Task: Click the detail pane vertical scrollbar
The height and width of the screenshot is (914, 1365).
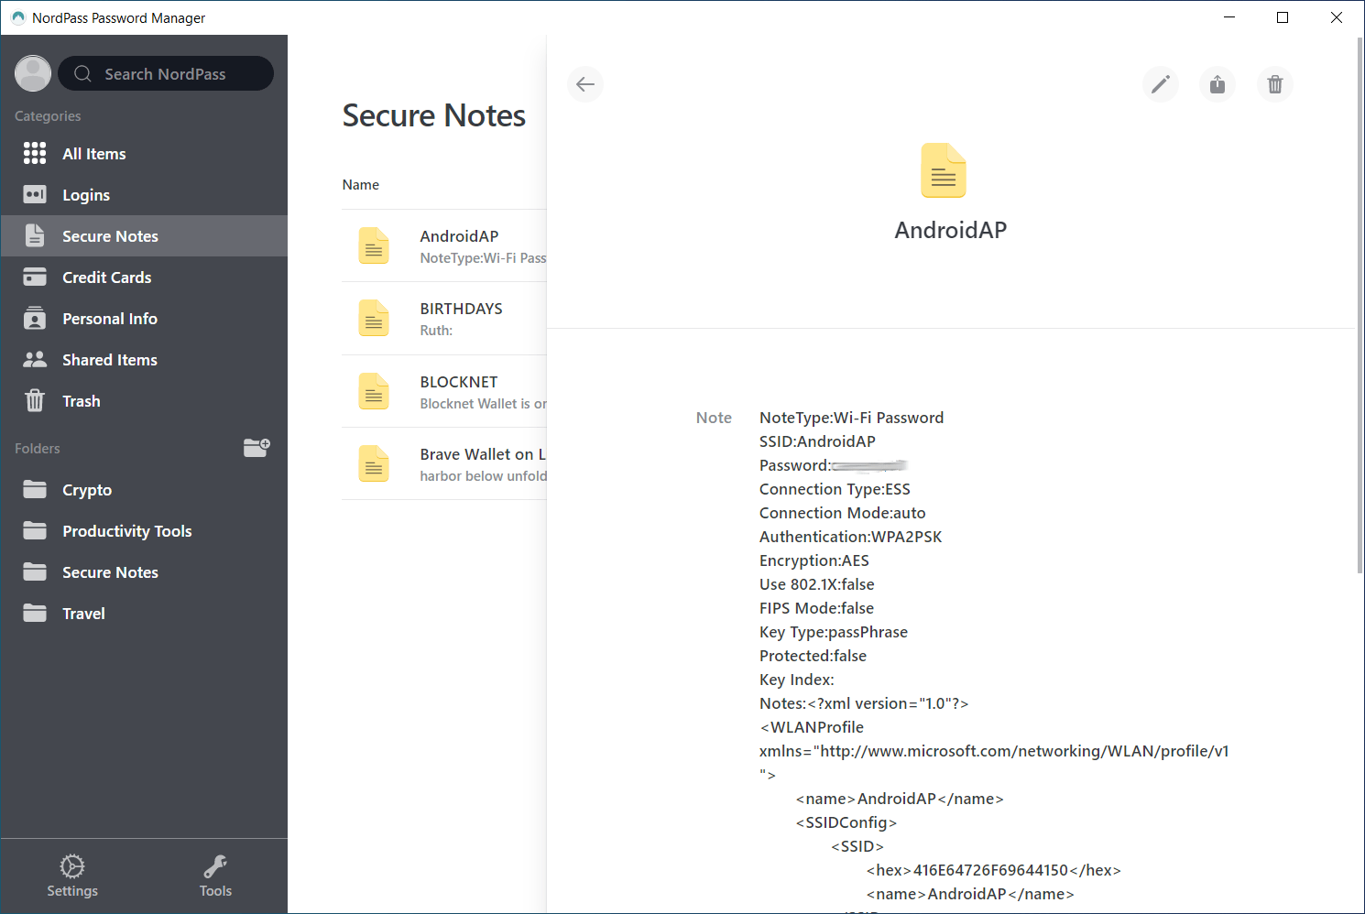Action: [1360, 306]
